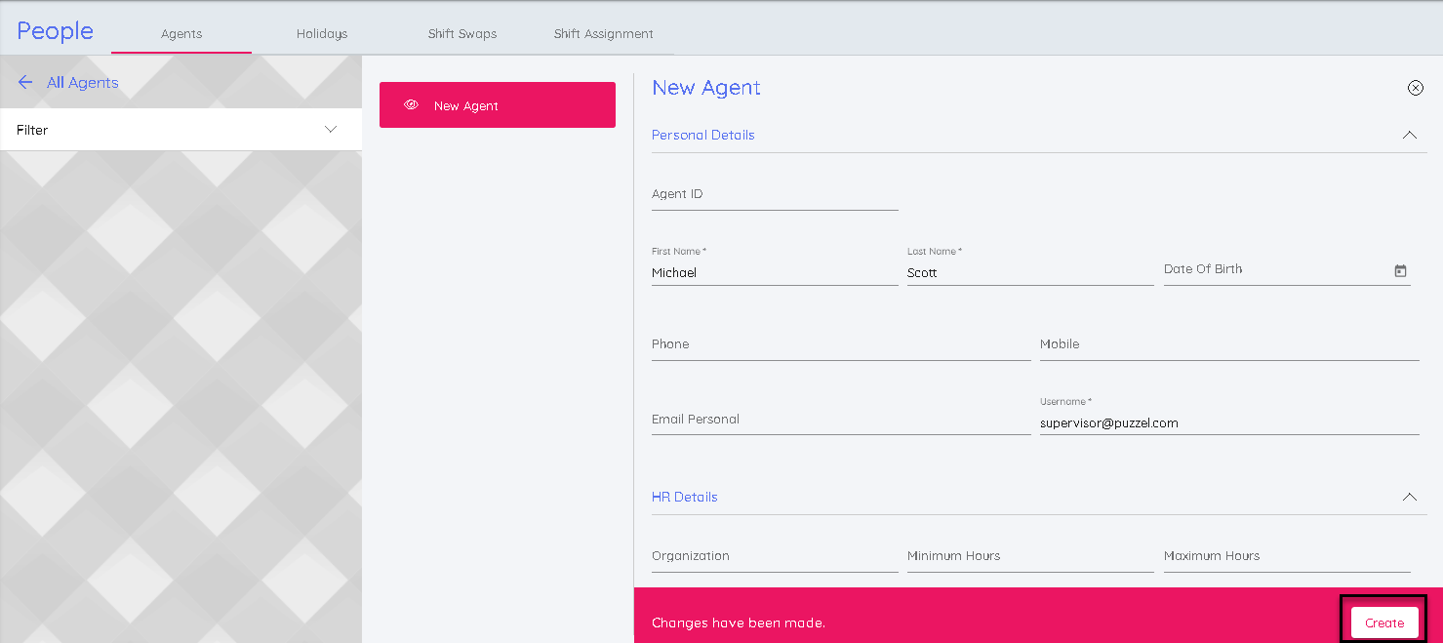
Task: Collapse the HR Details section
Action: pos(1409,497)
